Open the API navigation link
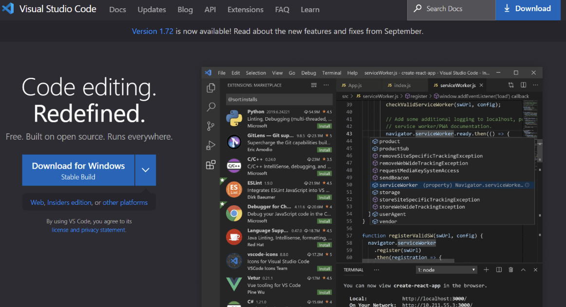This screenshot has height=307, width=566. (210, 10)
